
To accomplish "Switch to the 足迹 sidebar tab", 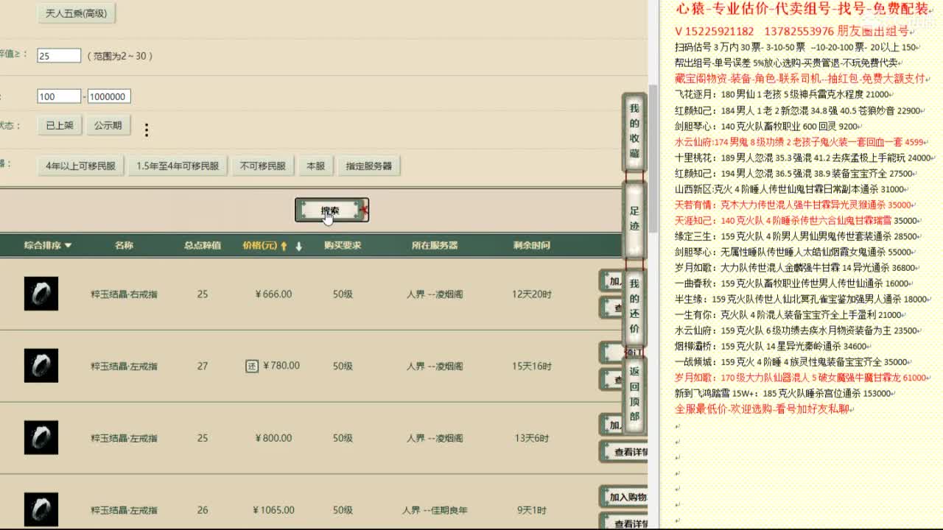I will pyautogui.click(x=635, y=218).
